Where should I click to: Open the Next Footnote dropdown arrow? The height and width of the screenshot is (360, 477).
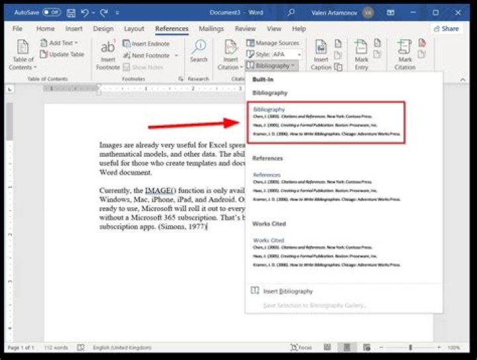coord(176,56)
